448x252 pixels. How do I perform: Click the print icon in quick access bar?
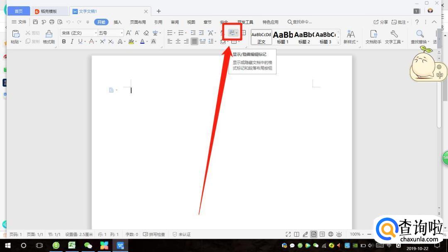tap(52, 22)
